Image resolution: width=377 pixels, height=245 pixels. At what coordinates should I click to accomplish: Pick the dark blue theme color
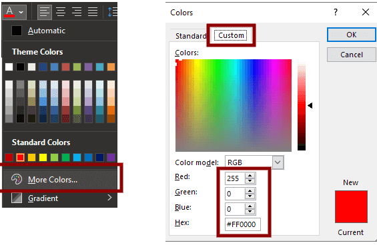coord(43,67)
